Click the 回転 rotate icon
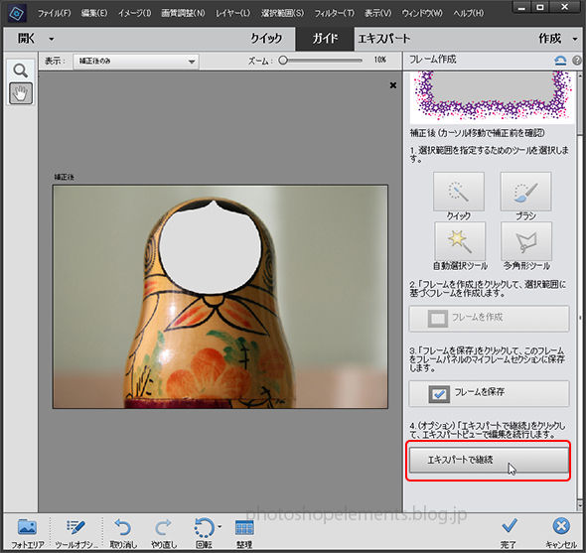 (x=204, y=532)
